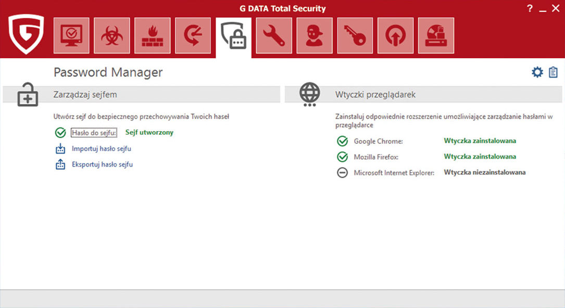Click Internet Explorer Wtyczka niezainstalowana status
The image size is (565, 308).
[x=484, y=173]
